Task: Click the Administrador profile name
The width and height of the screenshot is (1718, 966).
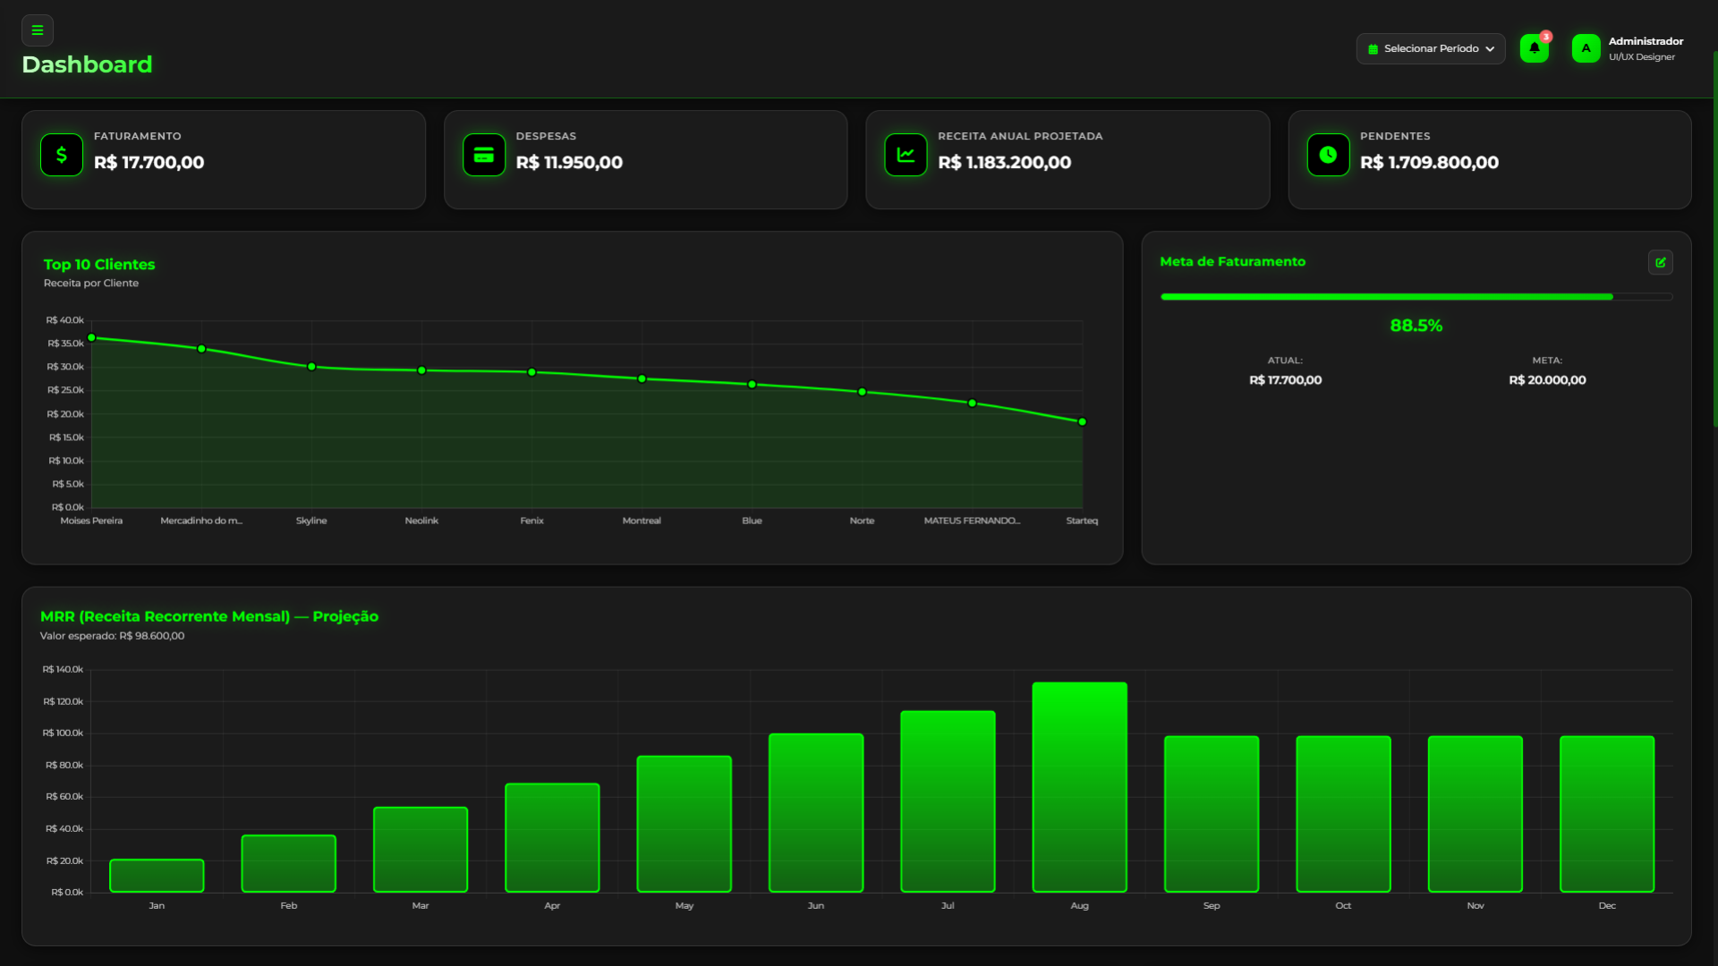Action: (1645, 41)
